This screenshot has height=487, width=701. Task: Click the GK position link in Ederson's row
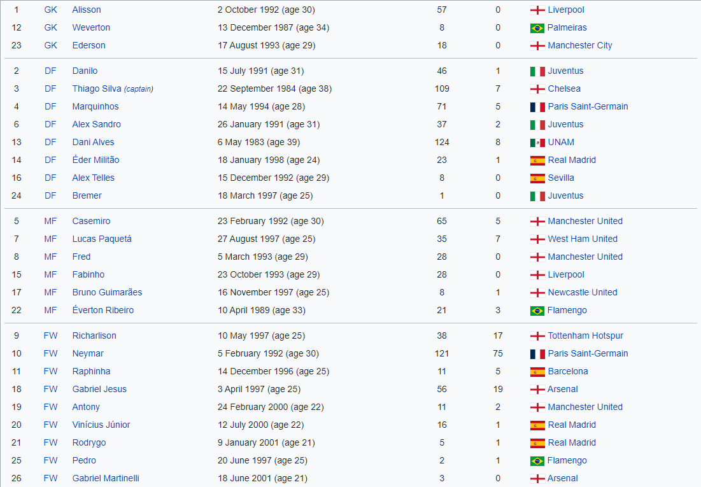50,45
